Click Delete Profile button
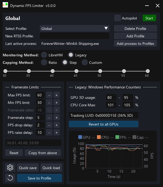 (135, 29)
